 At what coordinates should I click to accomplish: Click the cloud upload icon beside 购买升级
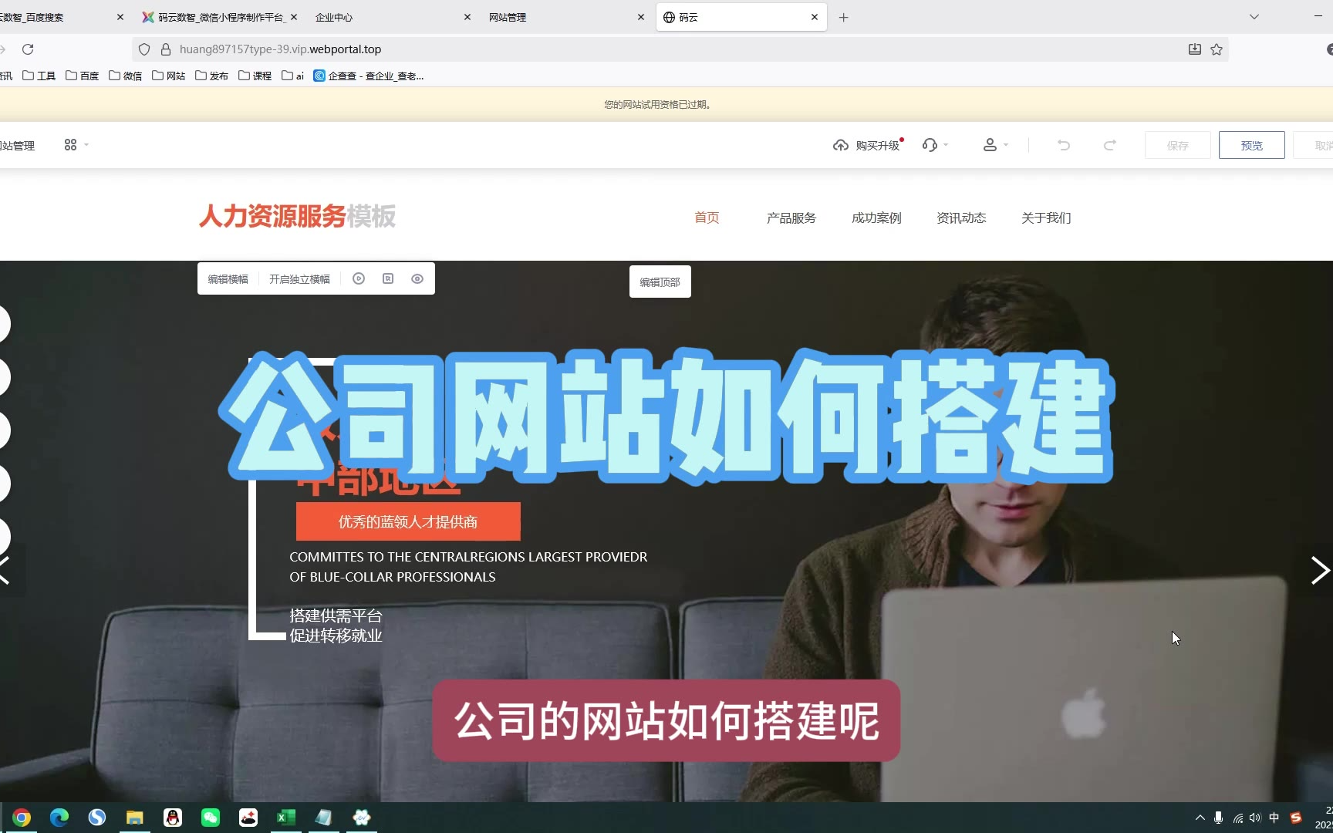tap(841, 145)
